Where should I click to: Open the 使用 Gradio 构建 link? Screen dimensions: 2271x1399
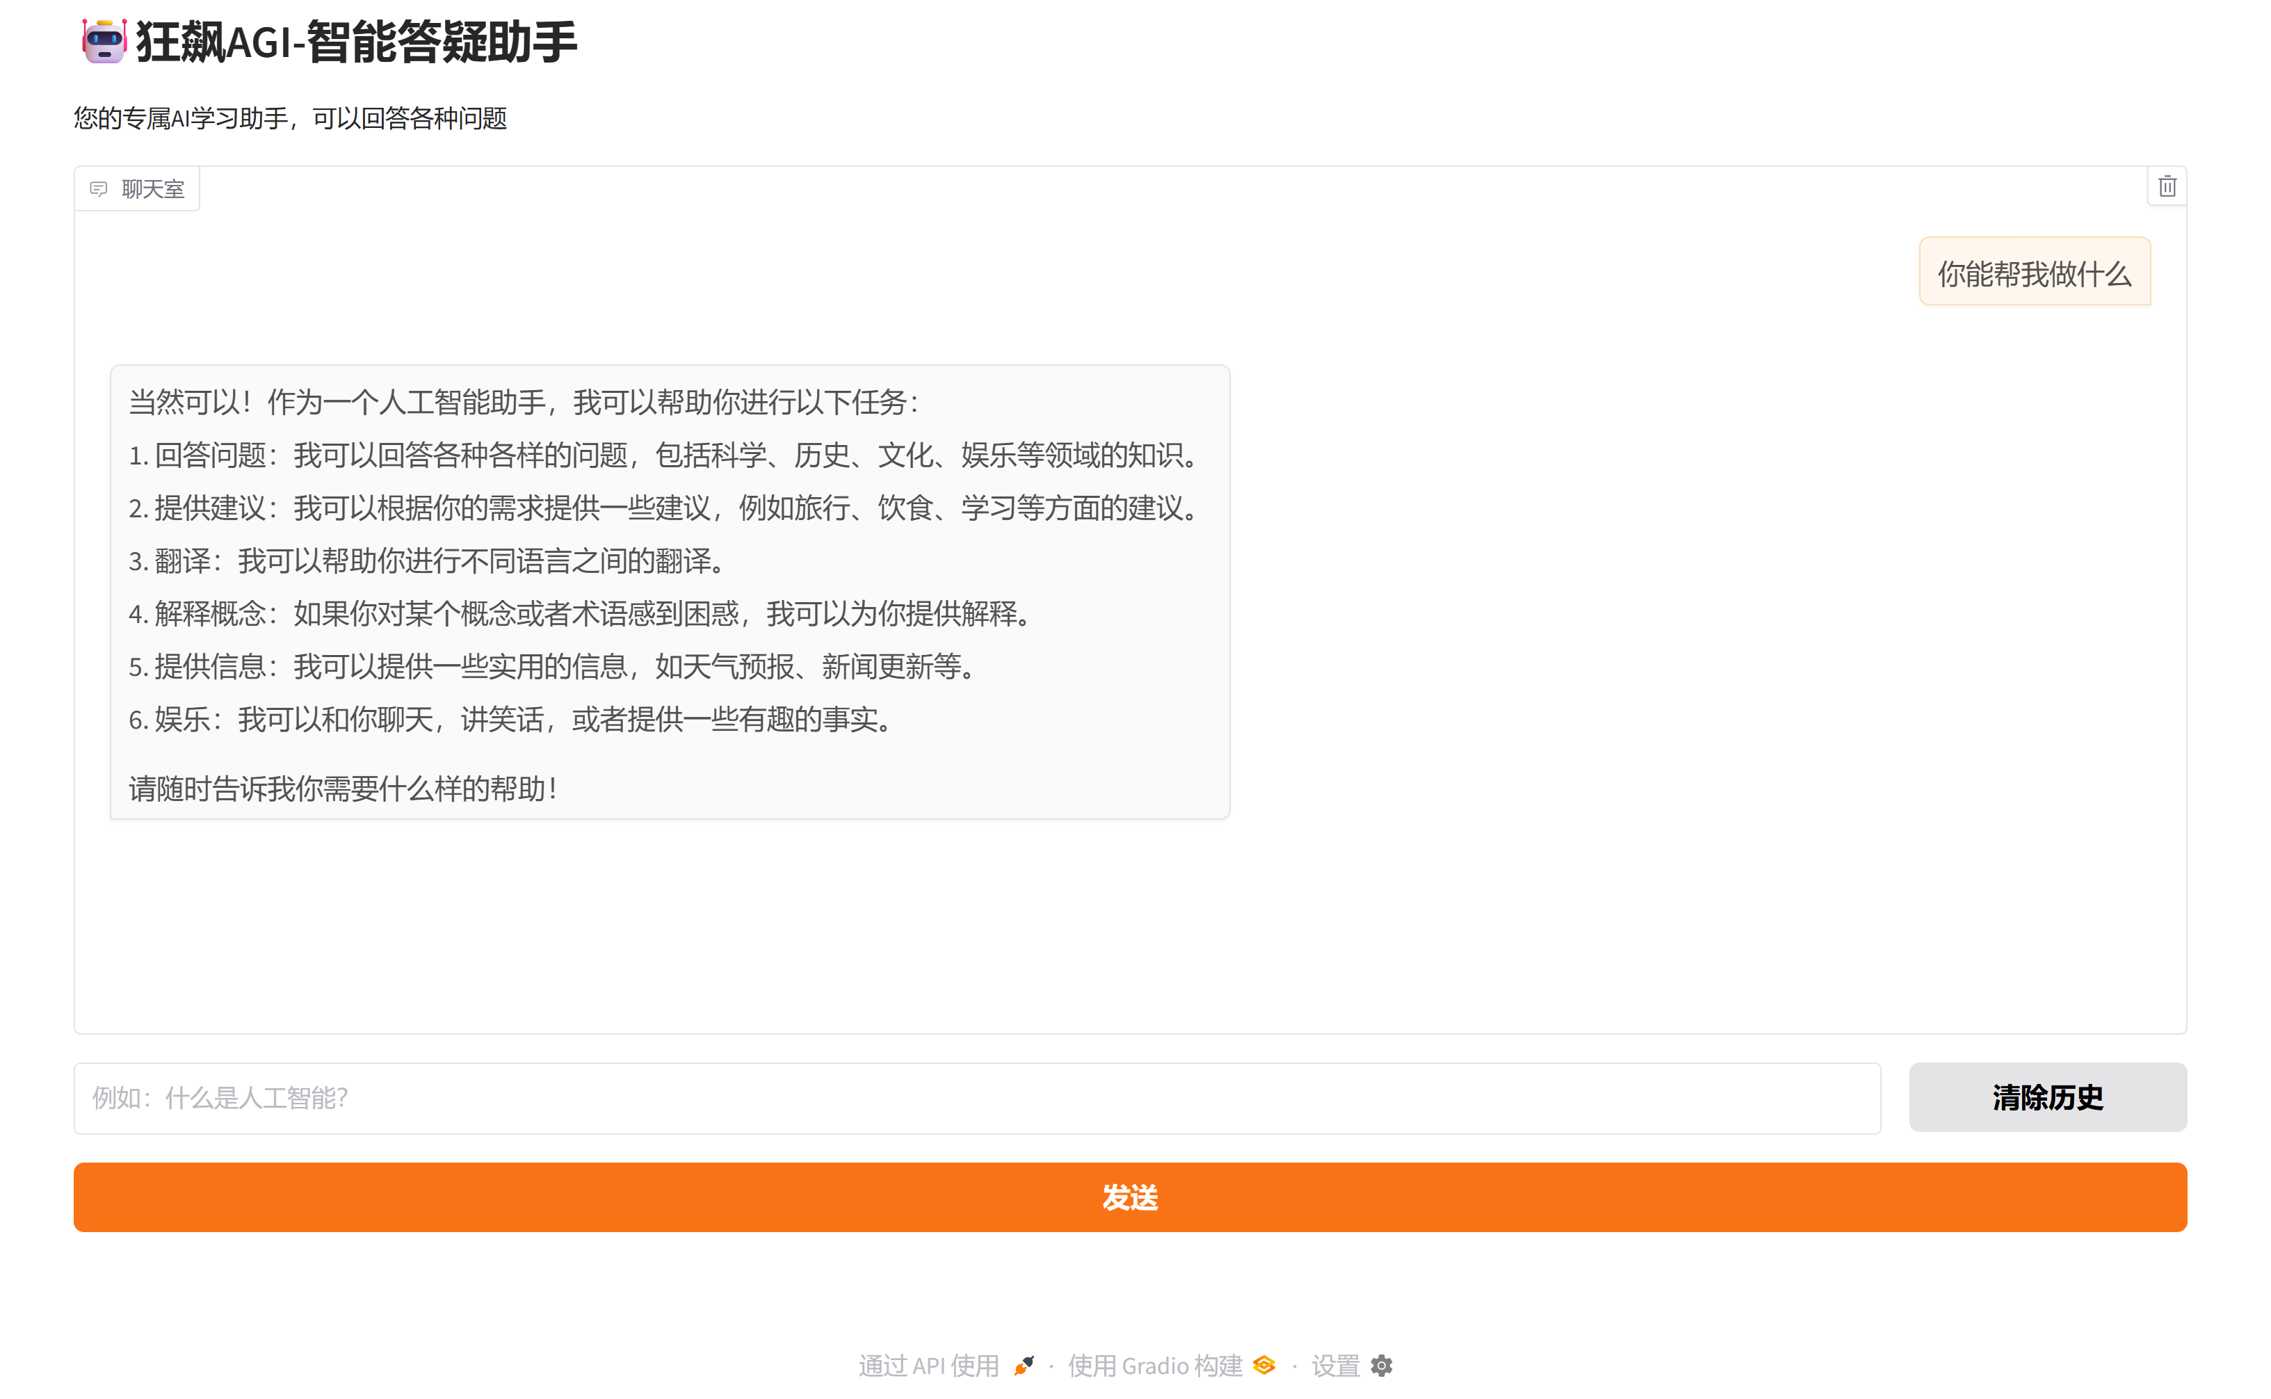[x=1154, y=1366]
